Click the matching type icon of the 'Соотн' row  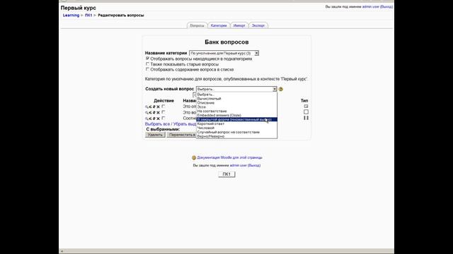(x=306, y=118)
